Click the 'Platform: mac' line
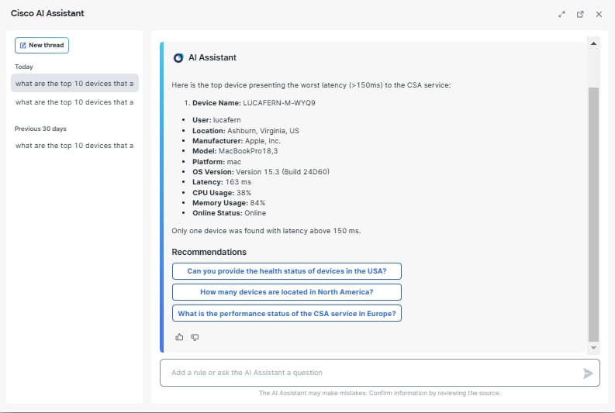 [x=216, y=161]
